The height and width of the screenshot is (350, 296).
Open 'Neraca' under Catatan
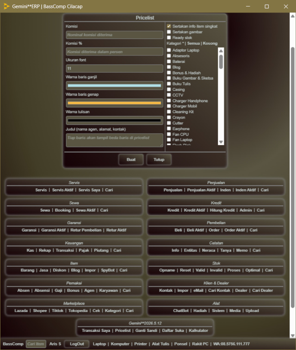[x=209, y=250]
